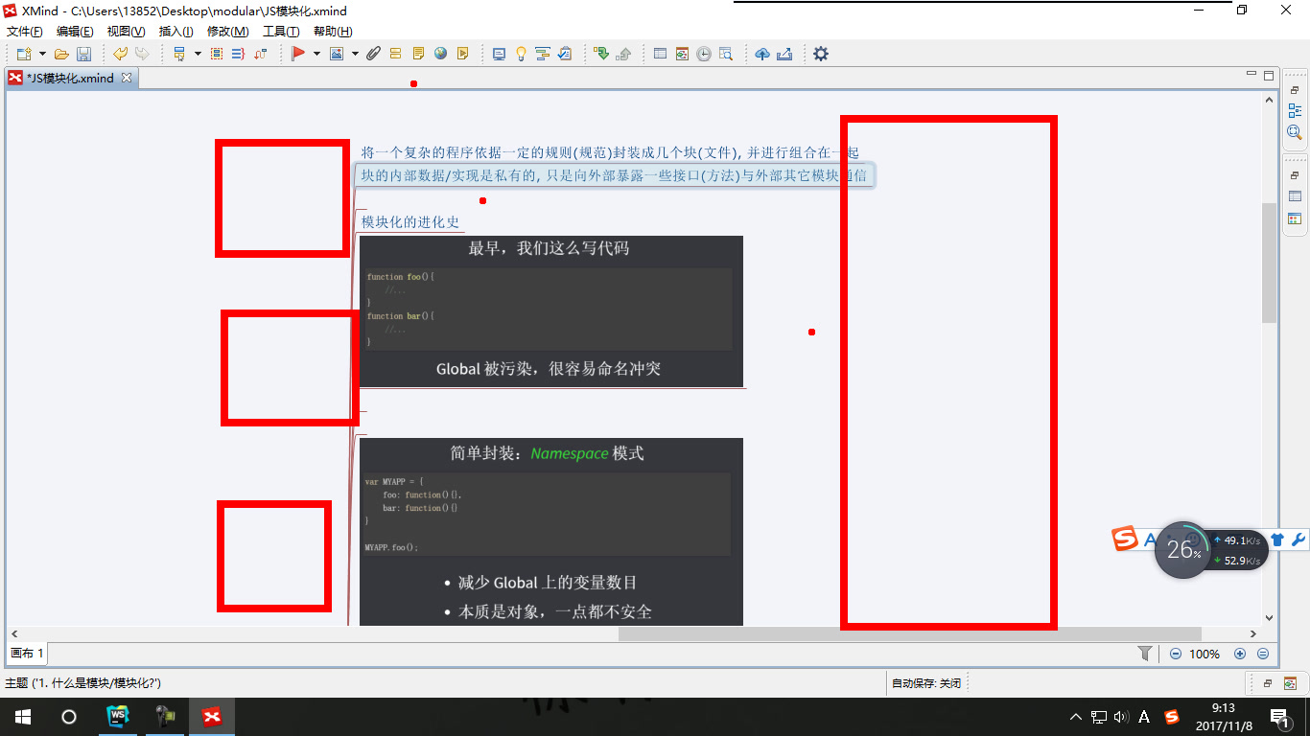The height and width of the screenshot is (736, 1310).
Task: Expand the New document dropdown arrow
Action: (41, 54)
